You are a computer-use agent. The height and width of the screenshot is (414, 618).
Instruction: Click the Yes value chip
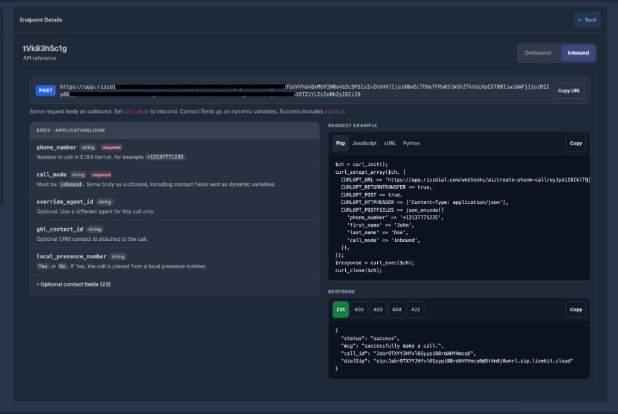[x=43, y=266]
